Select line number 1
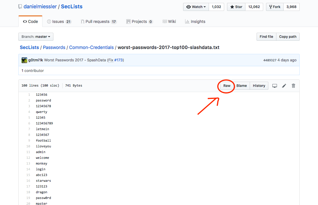Screen dimensions: 318x205 (29, 95)
